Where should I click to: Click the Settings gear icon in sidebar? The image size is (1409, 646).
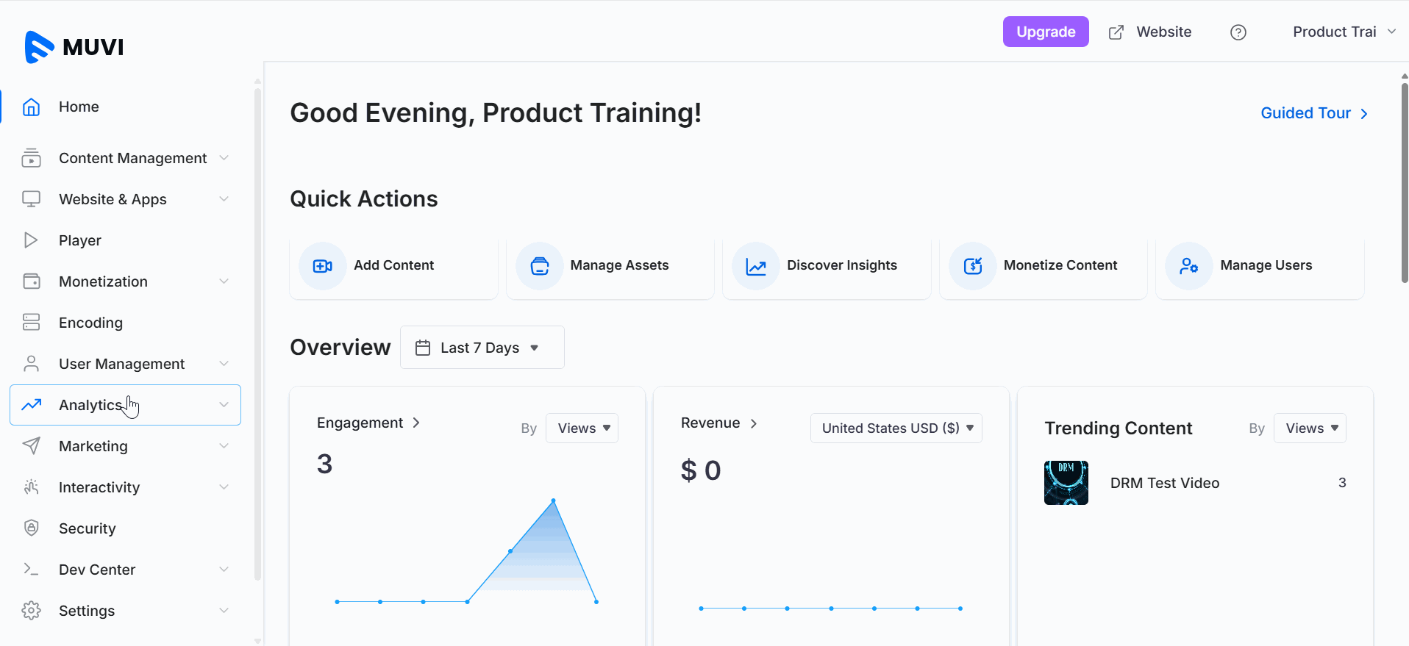click(x=31, y=611)
